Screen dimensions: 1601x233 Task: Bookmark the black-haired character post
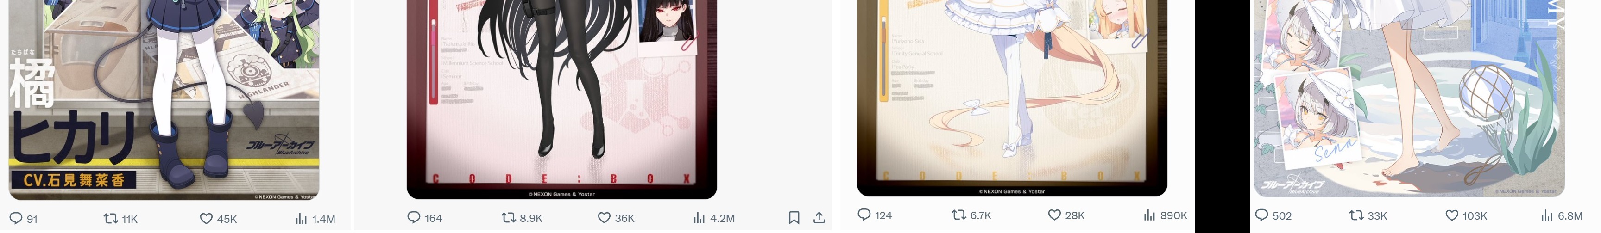tap(794, 217)
